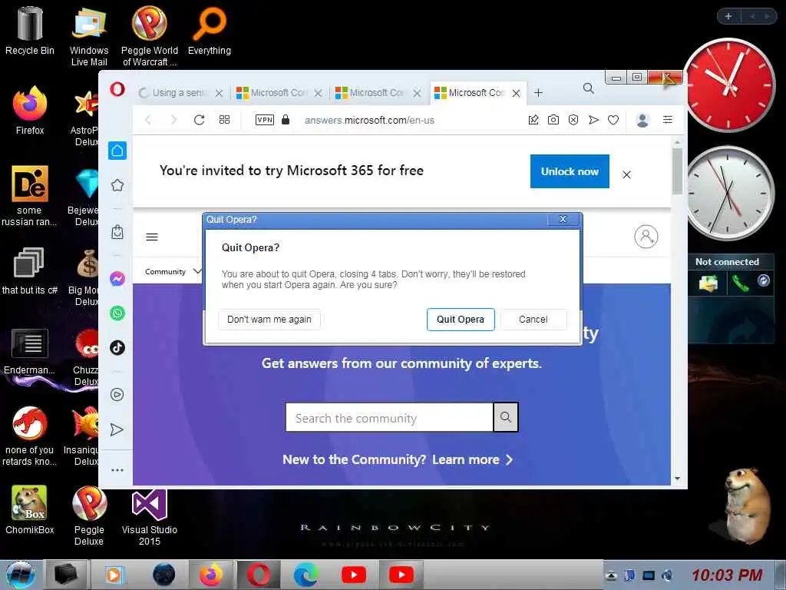
Task: Open the edit page pencil icon
Action: pos(533,120)
